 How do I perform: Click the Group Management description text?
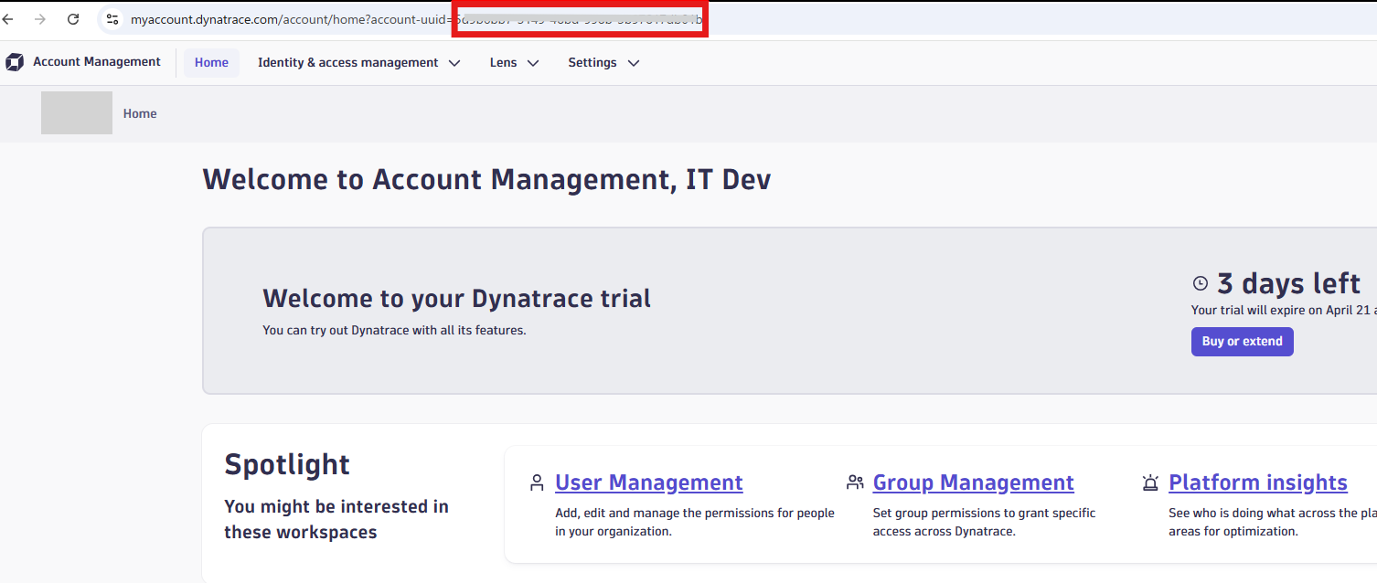(x=984, y=522)
